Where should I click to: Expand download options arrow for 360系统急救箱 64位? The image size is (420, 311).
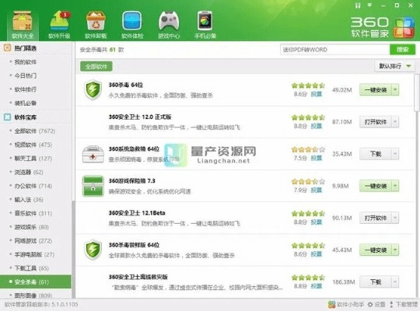[x=395, y=154]
